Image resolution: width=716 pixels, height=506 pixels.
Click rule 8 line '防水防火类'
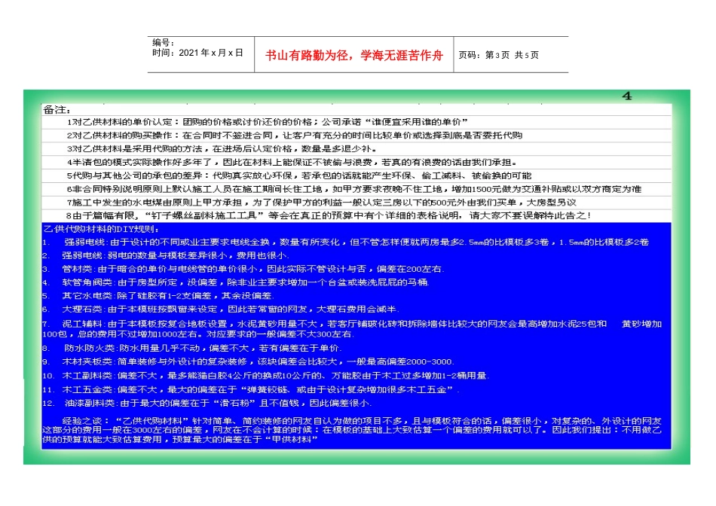(191, 348)
